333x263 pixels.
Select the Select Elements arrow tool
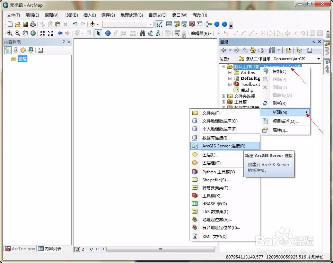(x=98, y=33)
